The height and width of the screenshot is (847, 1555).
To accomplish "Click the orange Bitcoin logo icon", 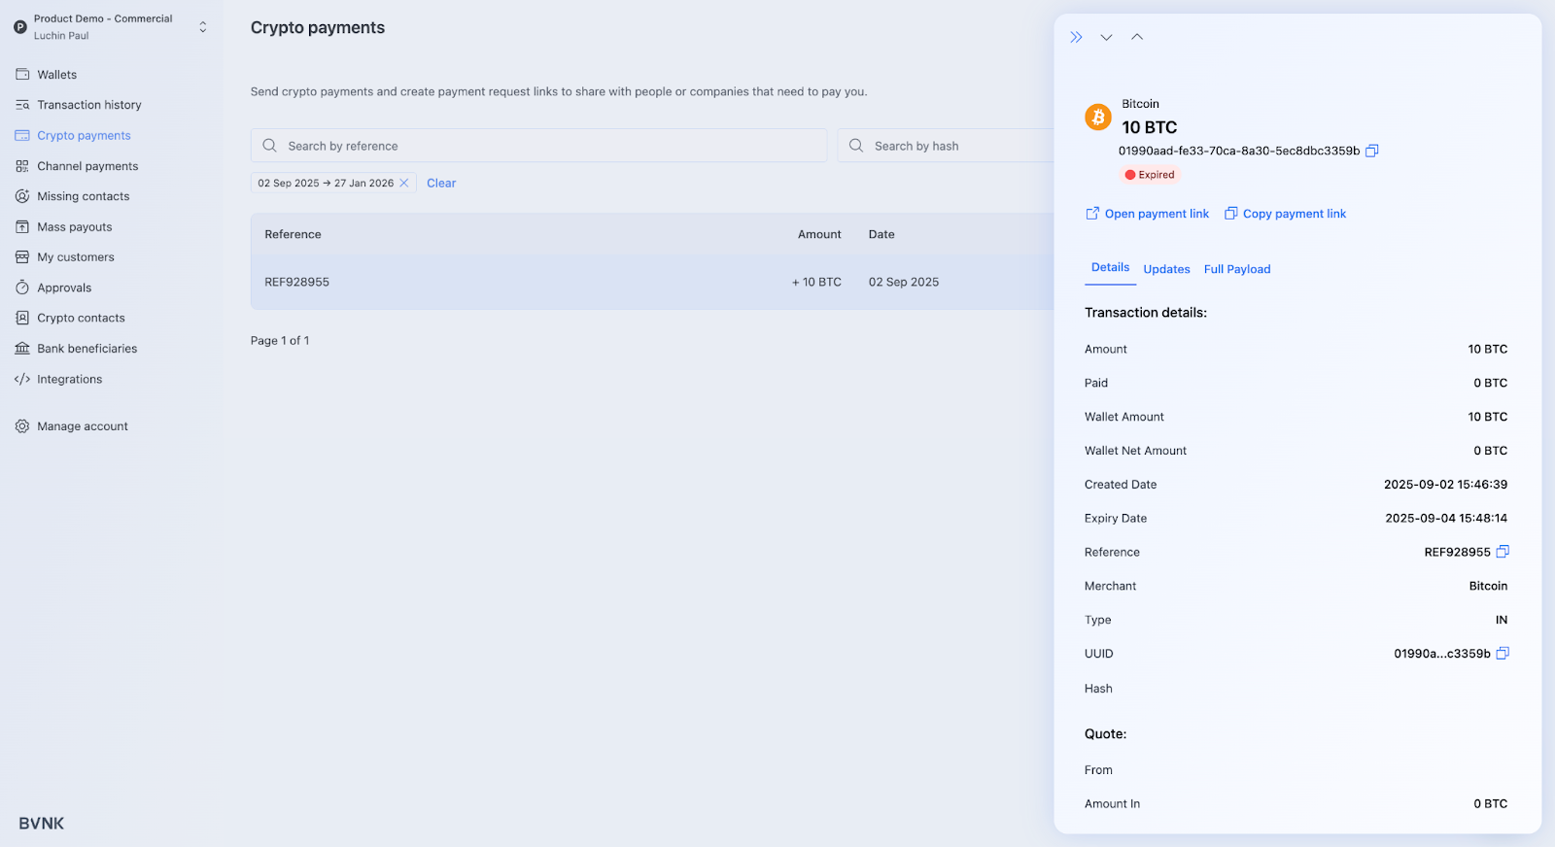I will [1098, 118].
